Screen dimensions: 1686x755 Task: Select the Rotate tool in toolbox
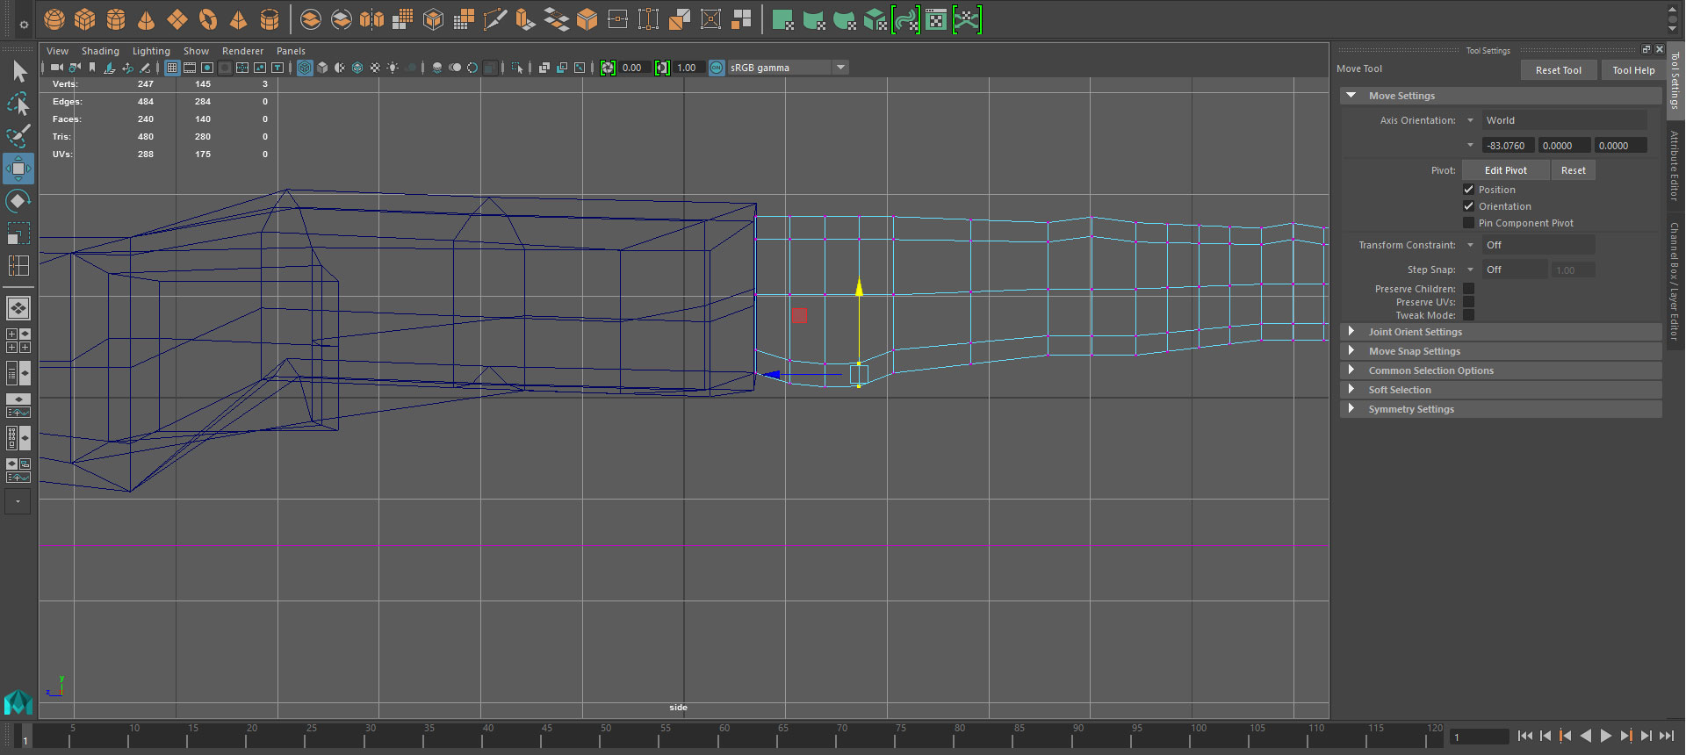18,201
